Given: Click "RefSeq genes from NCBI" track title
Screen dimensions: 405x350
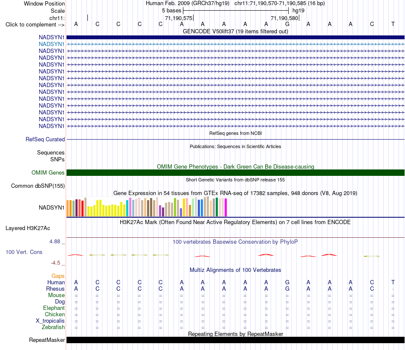Looking at the screenshot, I should coord(235,133).
